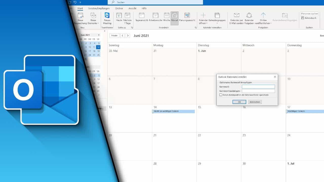
Task: Switch to Tagesansicht
Action: (141, 17)
